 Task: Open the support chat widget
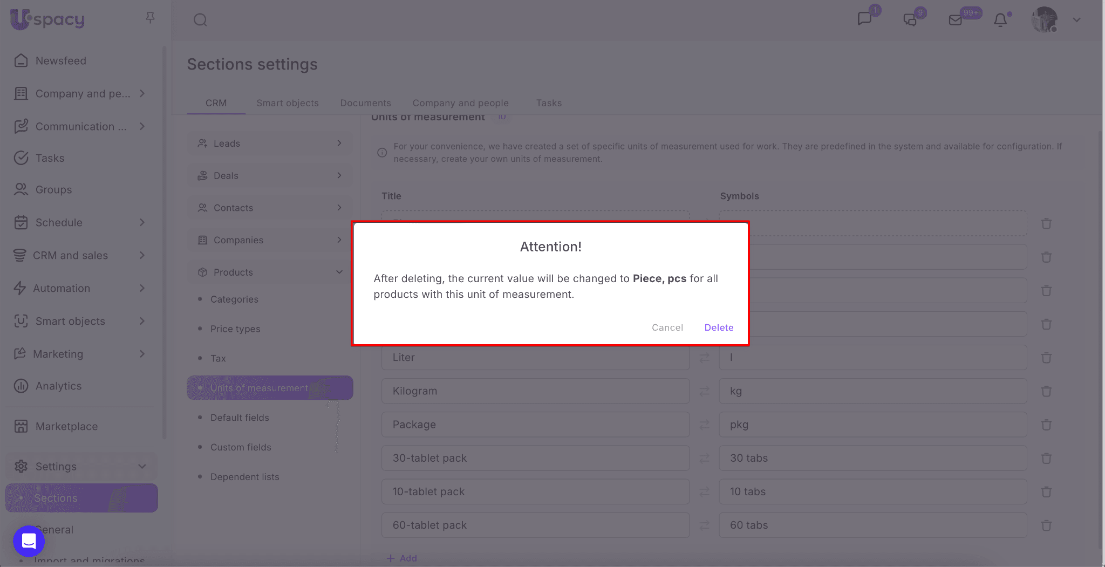pyautogui.click(x=29, y=541)
